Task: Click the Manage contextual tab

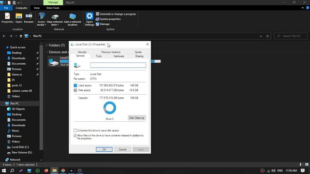Action: 53,2
